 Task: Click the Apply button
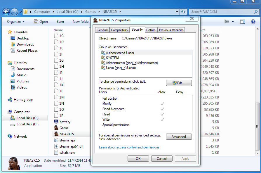pyautogui.click(x=185, y=159)
